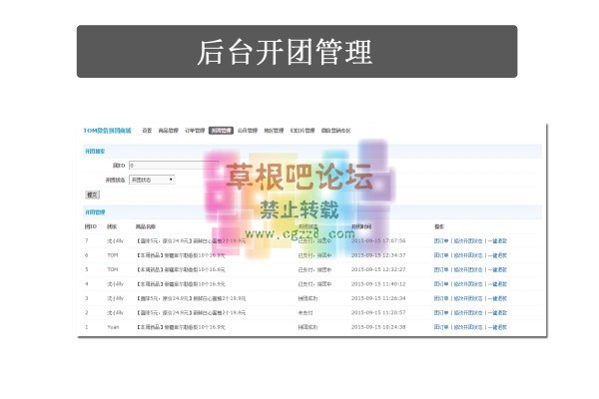Select the timestamp 2015-09-15 10:24:38

(378, 327)
